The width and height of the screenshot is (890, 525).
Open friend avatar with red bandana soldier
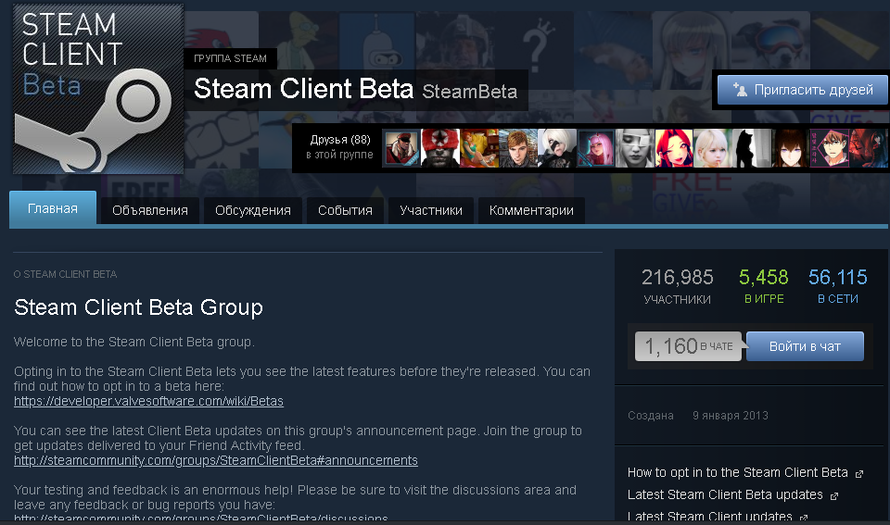coord(401,148)
